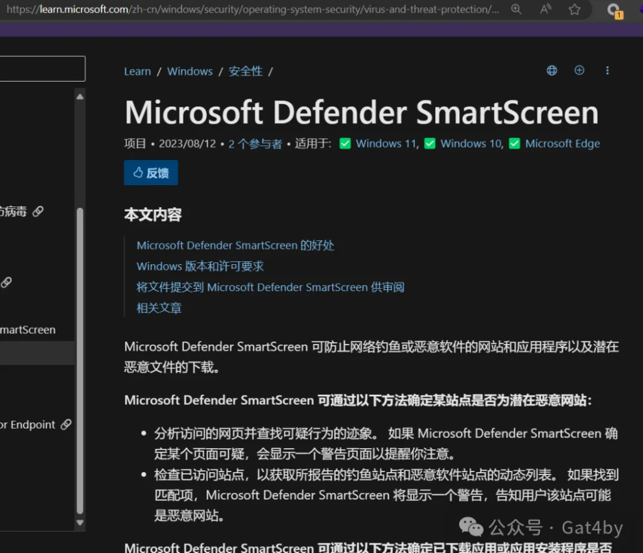Open the three-dot more actions menu

[x=607, y=70]
